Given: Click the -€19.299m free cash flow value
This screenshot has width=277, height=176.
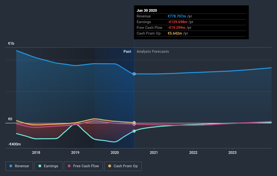Looking at the screenshot, I should (x=176, y=28).
